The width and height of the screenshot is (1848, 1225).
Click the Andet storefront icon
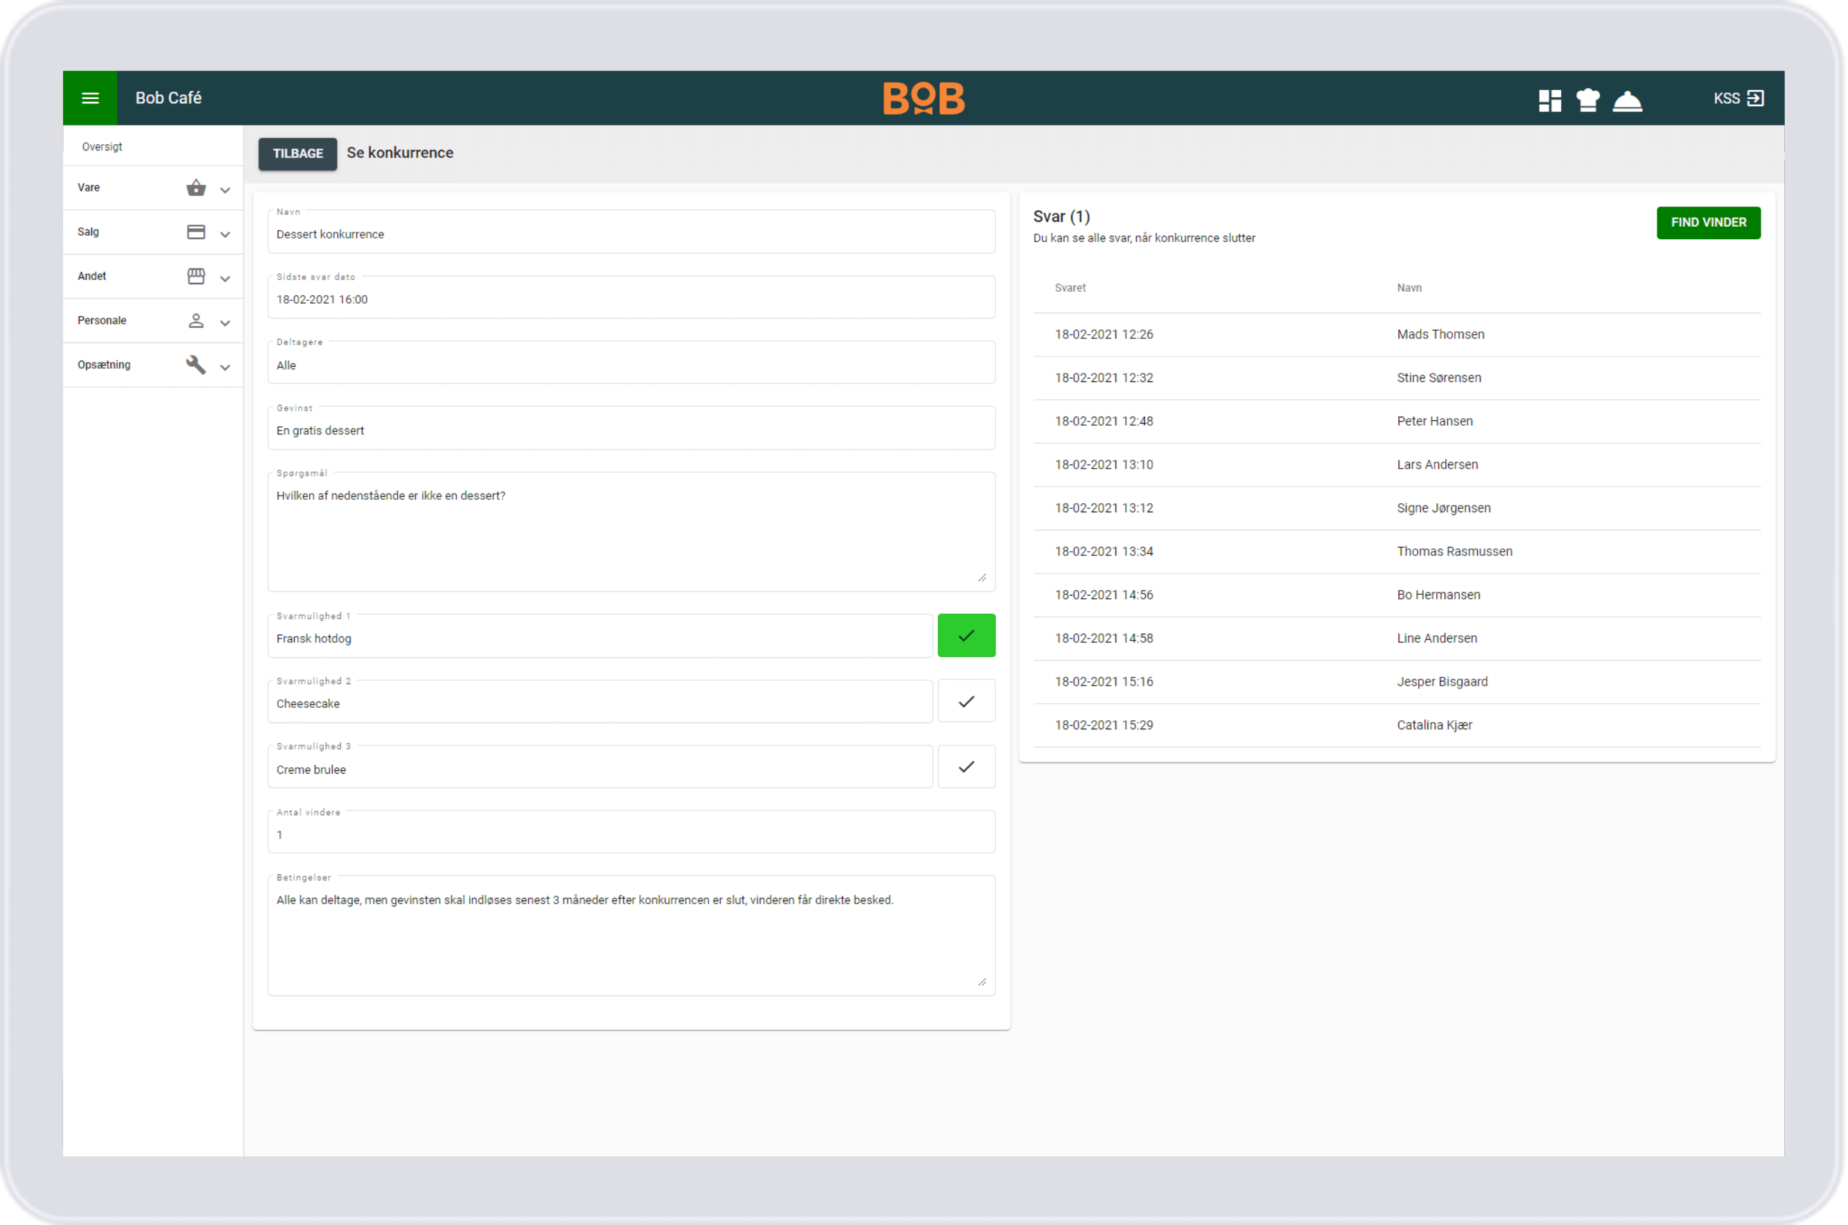coord(196,277)
